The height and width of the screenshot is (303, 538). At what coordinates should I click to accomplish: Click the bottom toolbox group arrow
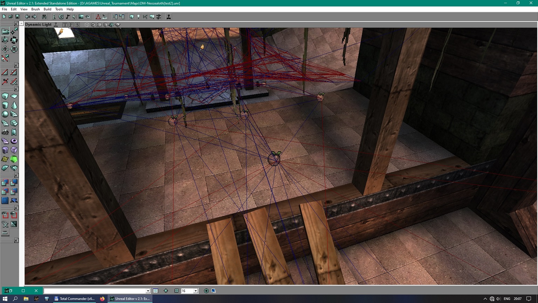point(16,240)
